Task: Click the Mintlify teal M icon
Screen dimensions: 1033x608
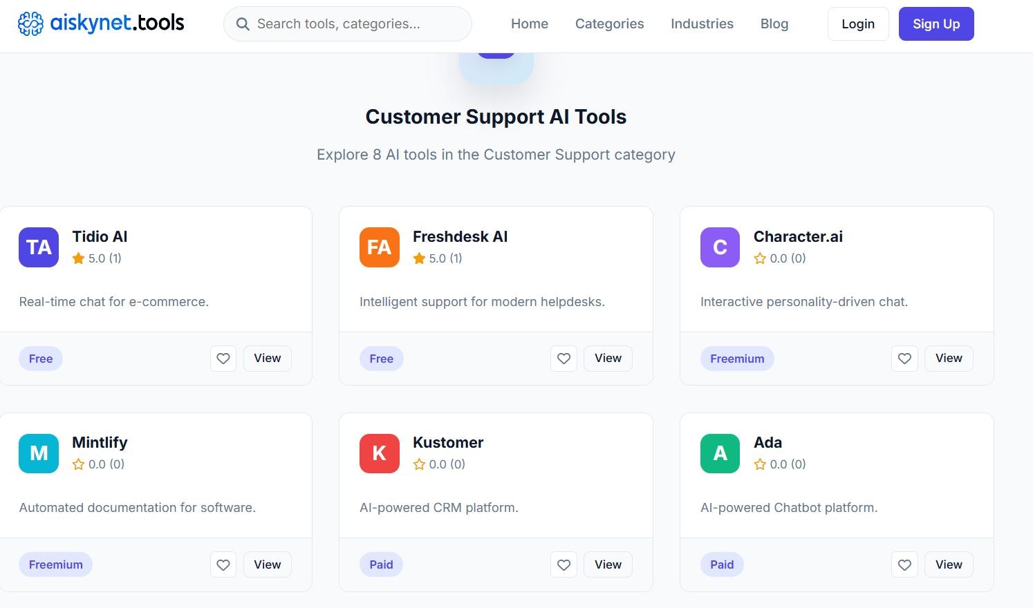Action: (38, 453)
